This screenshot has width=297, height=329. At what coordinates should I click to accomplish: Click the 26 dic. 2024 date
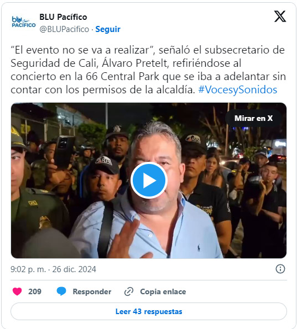[74, 269]
